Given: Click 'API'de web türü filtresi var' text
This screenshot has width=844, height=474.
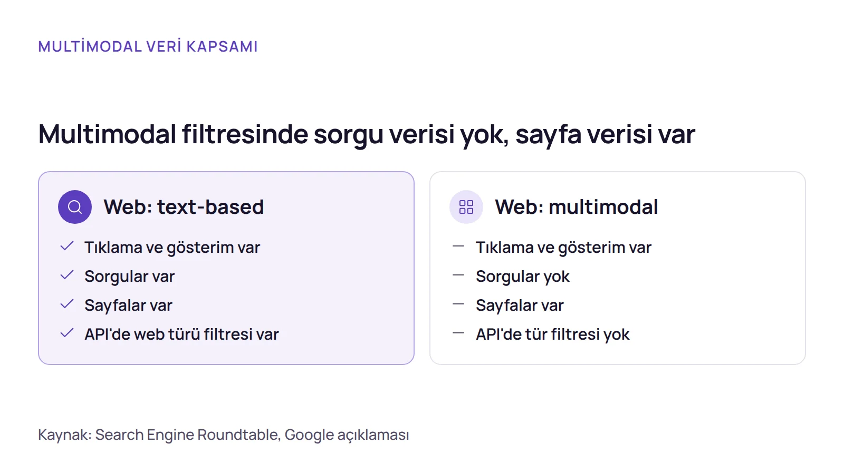Looking at the screenshot, I should click(182, 334).
